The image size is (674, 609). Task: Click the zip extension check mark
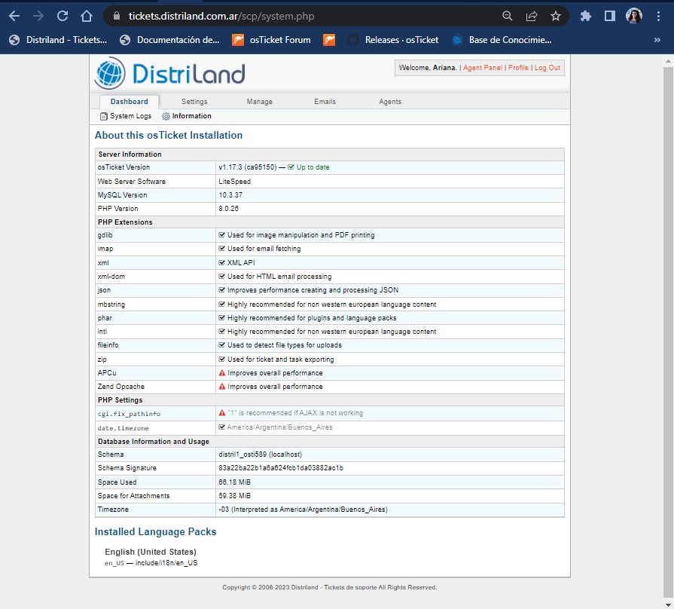click(x=222, y=360)
